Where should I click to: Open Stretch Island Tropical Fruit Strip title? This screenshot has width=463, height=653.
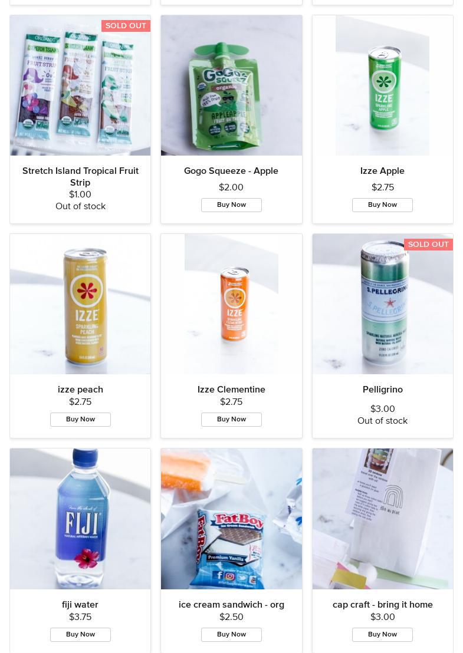[80, 177]
